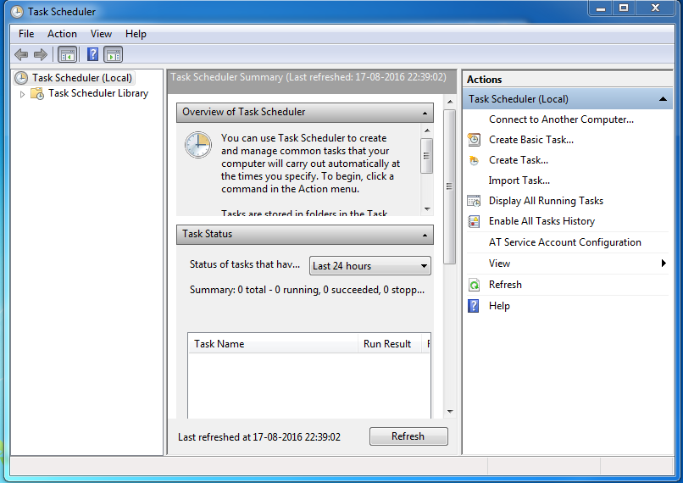Click AT Service Account Configuration
This screenshot has height=483, width=683.
coord(565,242)
